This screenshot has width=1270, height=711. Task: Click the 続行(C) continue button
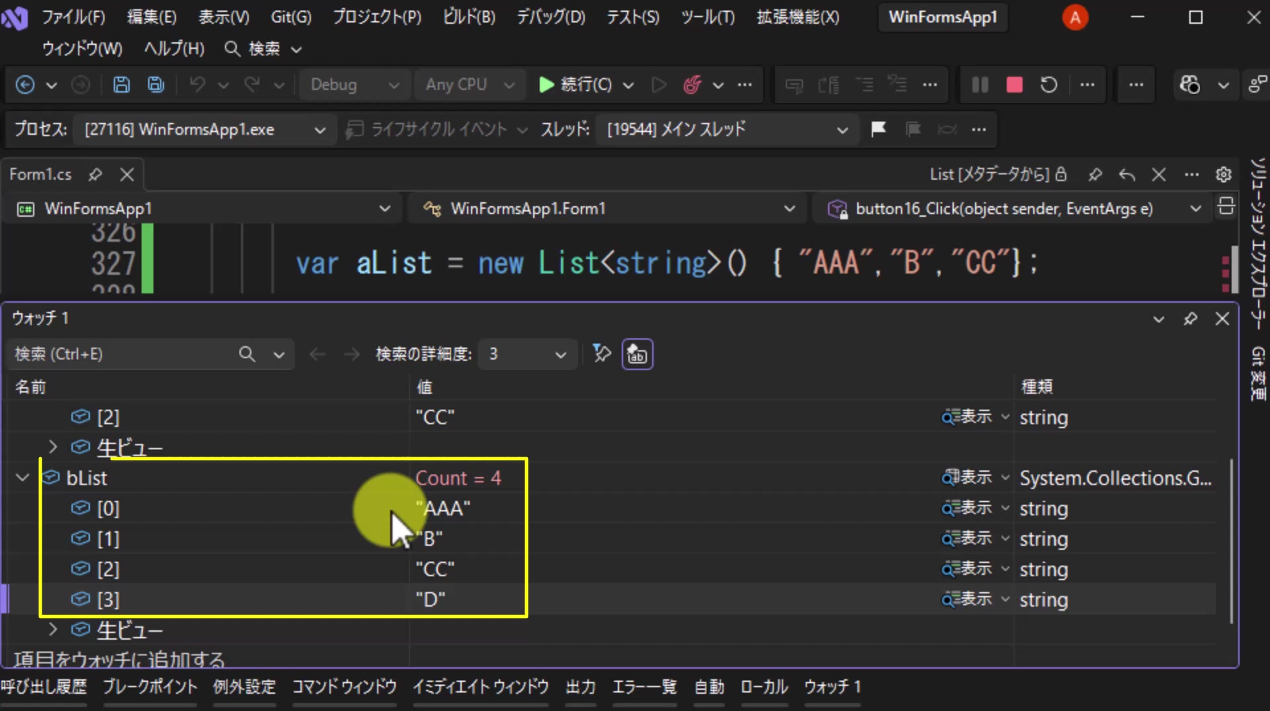[575, 85]
